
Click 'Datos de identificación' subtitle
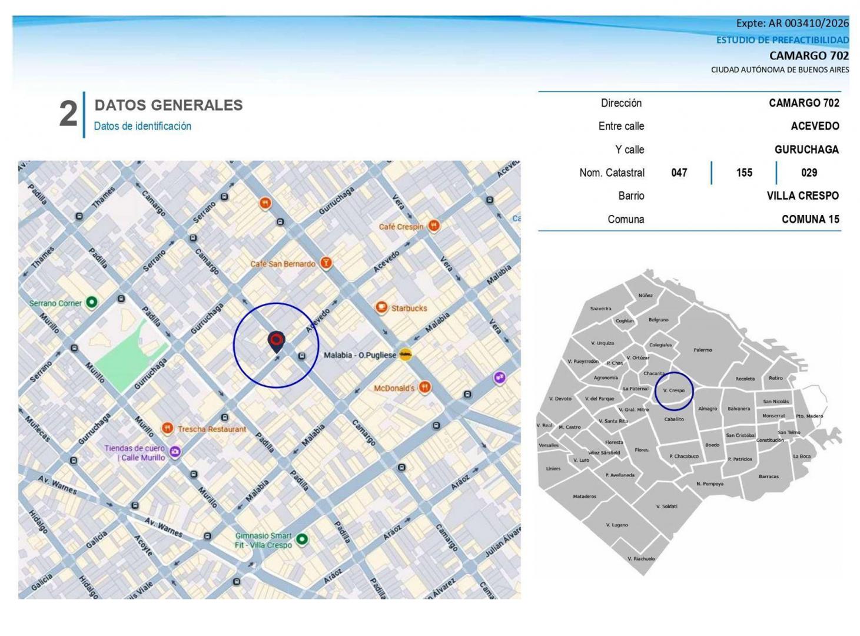click(142, 126)
